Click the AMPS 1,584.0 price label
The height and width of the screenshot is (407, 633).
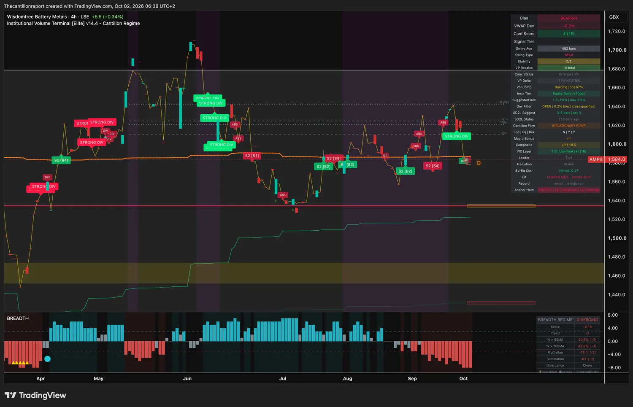(x=608, y=159)
